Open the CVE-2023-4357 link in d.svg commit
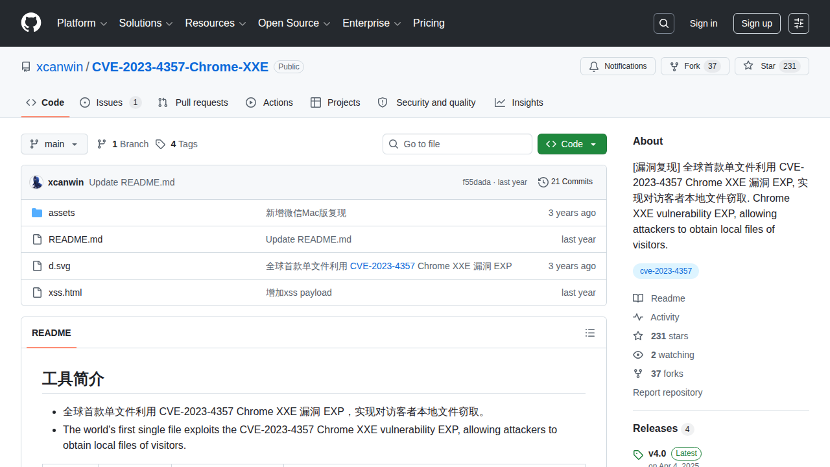Screen dimensions: 830x467 pos(383,266)
